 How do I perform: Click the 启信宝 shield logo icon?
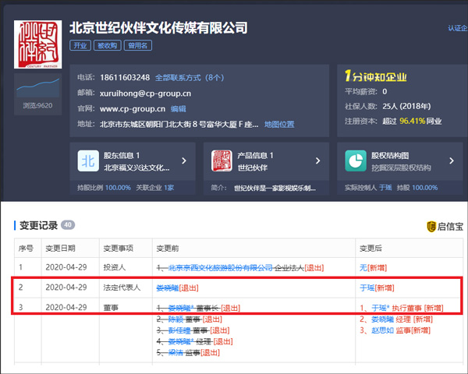(x=431, y=227)
